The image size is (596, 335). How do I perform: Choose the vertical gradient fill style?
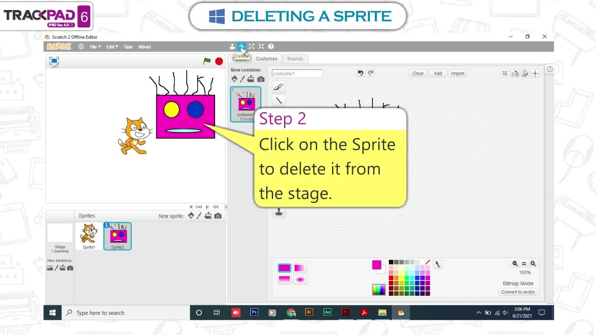click(284, 279)
